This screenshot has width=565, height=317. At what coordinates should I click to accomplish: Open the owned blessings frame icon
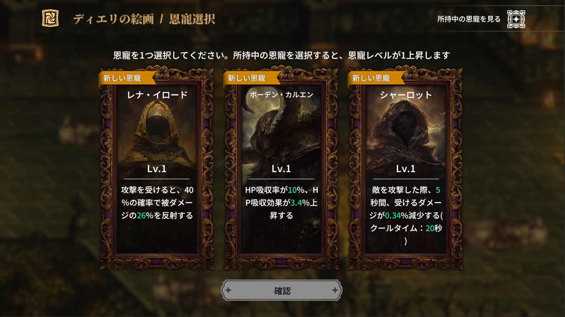[x=516, y=19]
